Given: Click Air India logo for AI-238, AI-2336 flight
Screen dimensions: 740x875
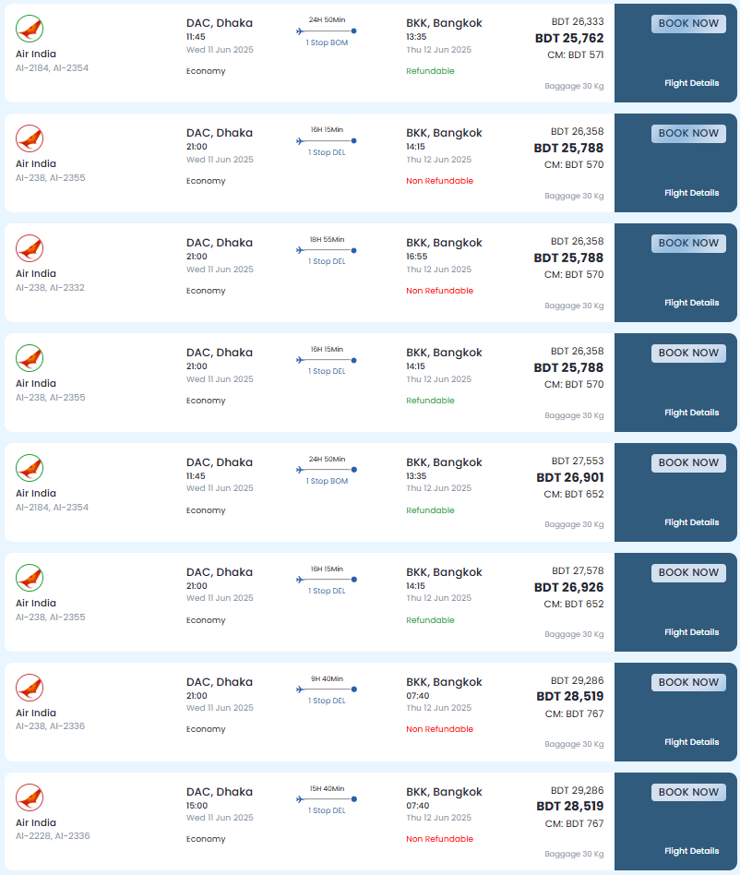Looking at the screenshot, I should pos(30,688).
